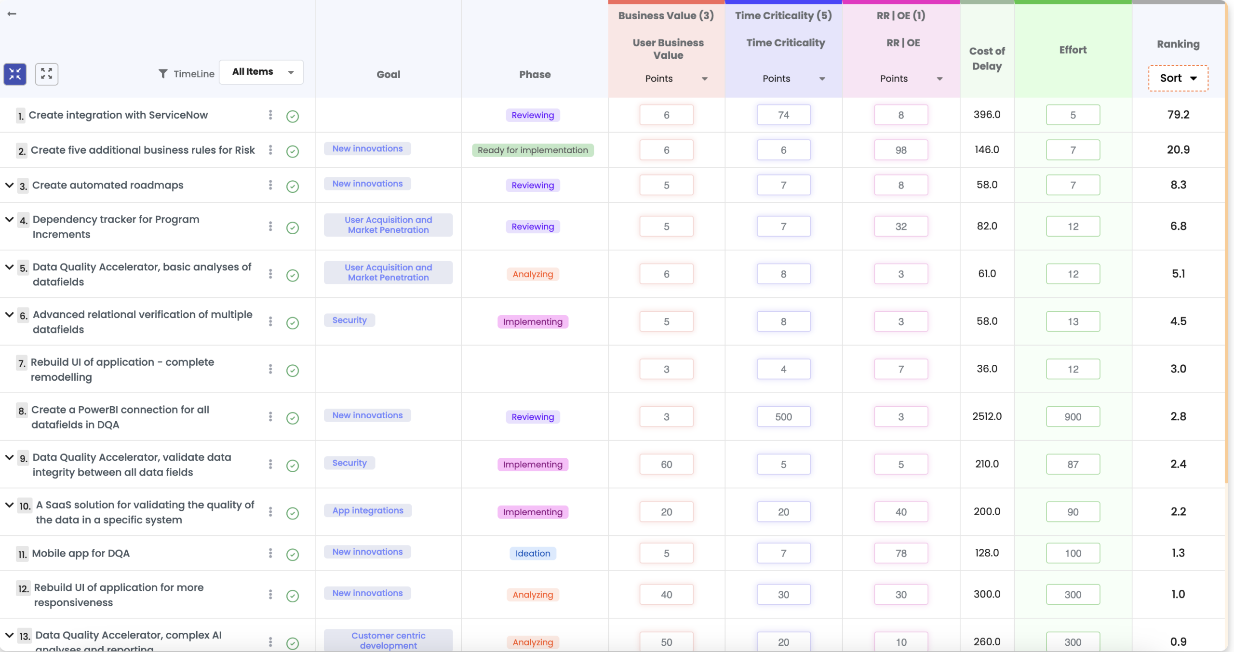Open the Ranking Sort dropdown
1234x652 pixels.
tap(1178, 78)
